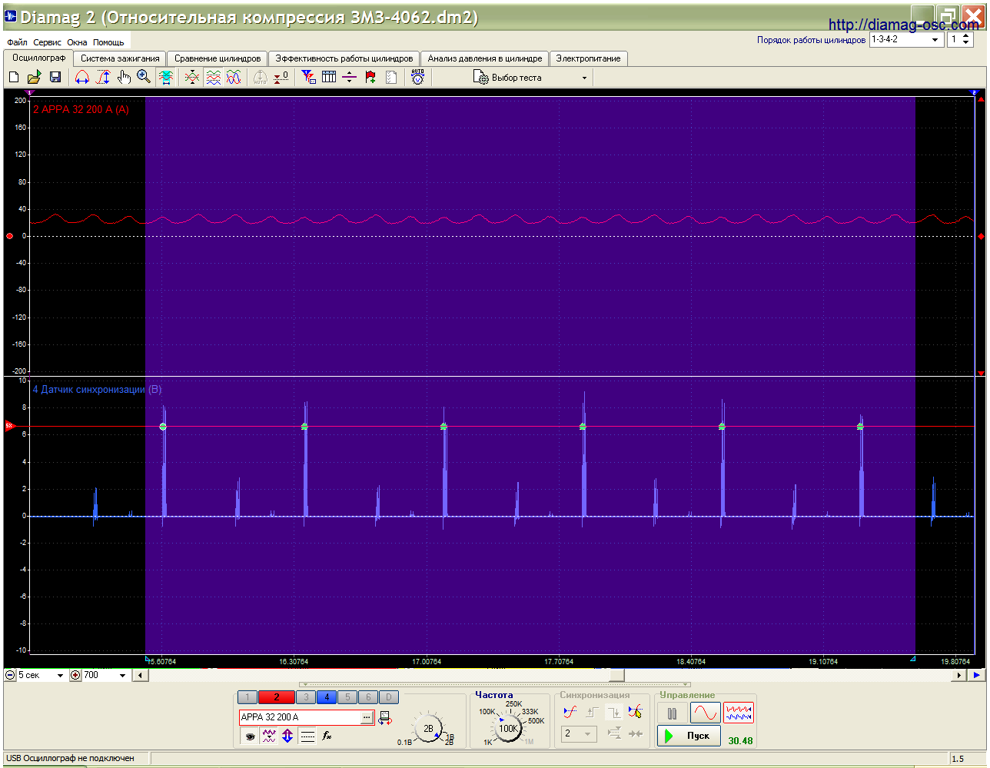990x768 pixels.
Task: Click the overlapping red-green waveform icon
Action: coord(192,77)
